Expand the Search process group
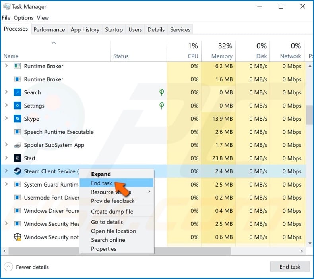The height and width of the screenshot is (279, 314). click(x=6, y=92)
